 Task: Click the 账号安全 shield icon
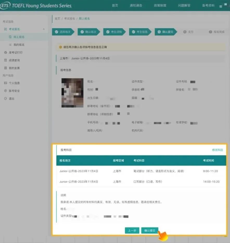point(5,91)
